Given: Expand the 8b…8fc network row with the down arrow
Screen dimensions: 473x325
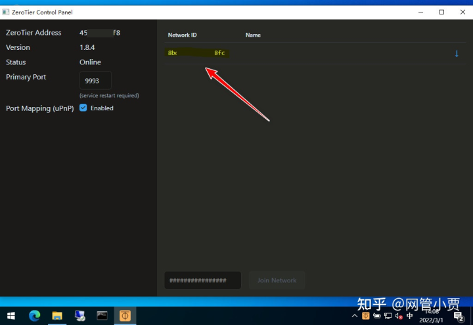Looking at the screenshot, I should [x=457, y=53].
